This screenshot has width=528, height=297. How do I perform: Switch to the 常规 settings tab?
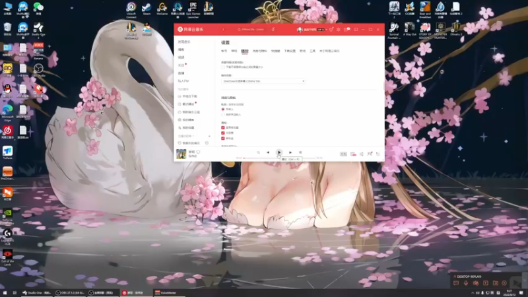[234, 51]
